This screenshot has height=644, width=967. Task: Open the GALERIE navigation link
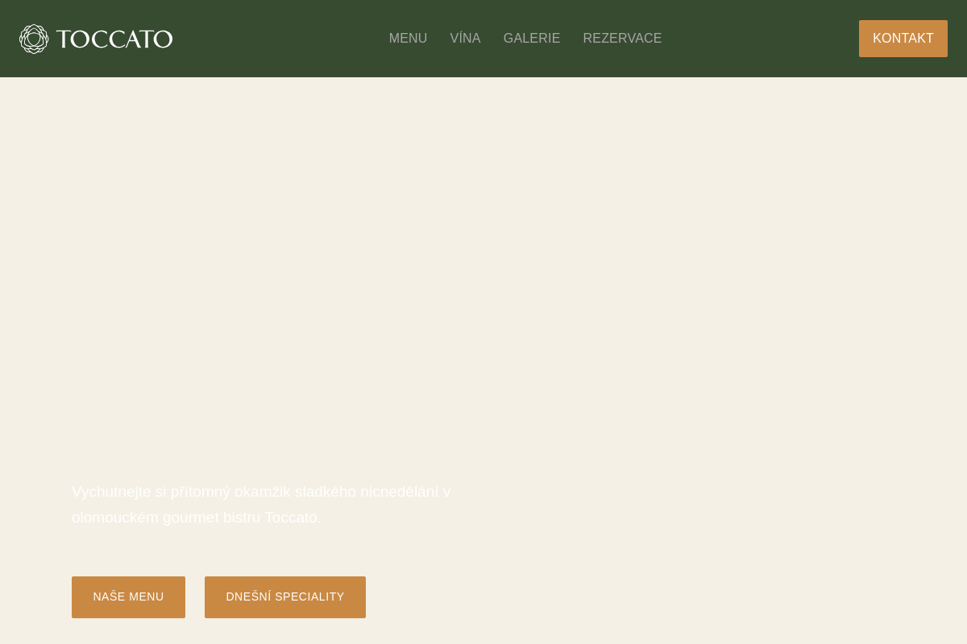531,39
